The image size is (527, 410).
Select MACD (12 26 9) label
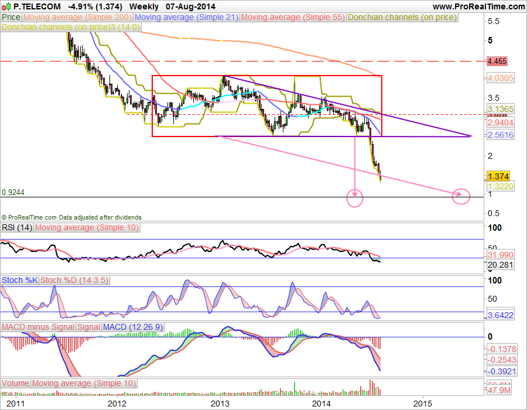coord(133,327)
